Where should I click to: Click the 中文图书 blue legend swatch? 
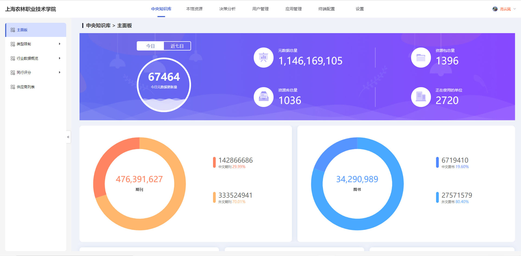click(437, 162)
